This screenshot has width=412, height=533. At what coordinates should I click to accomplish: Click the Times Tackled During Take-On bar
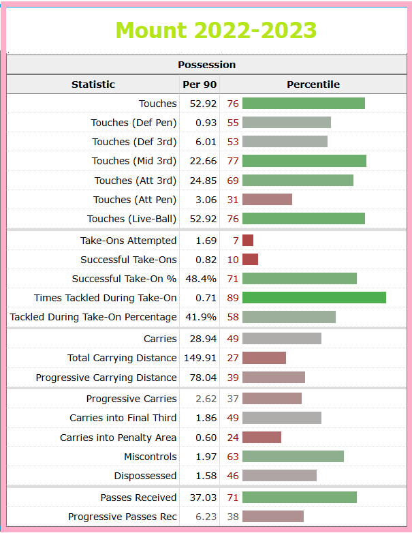click(314, 297)
